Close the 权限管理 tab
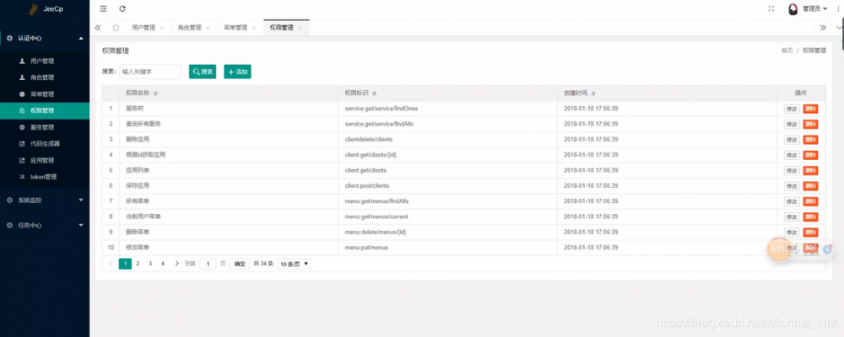The image size is (844, 337). tap(300, 28)
